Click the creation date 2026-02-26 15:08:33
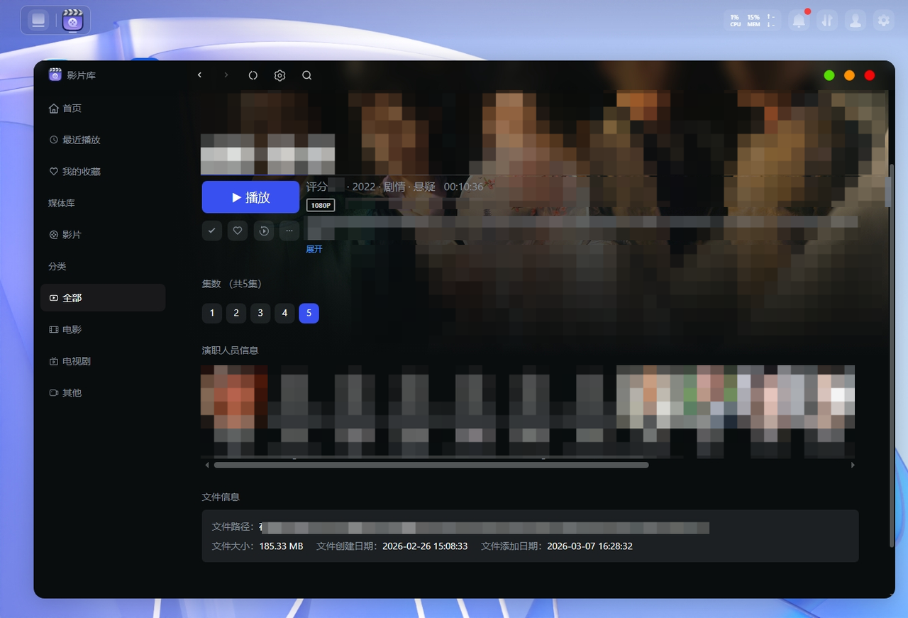This screenshot has width=908, height=618. click(425, 546)
